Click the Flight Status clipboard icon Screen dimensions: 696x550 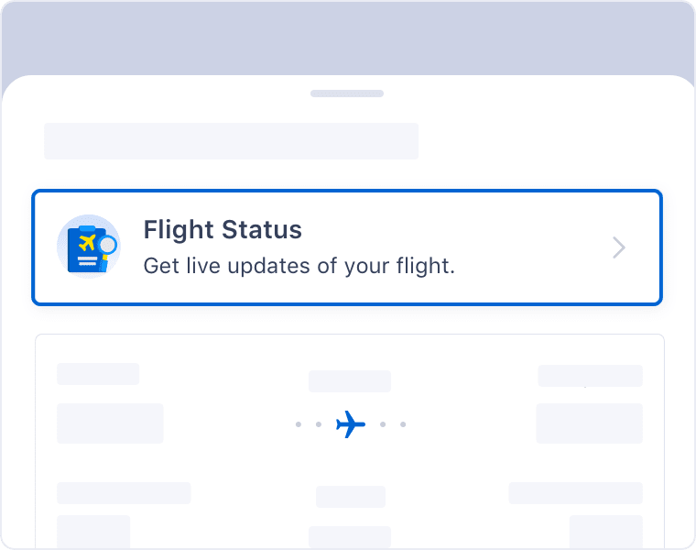click(89, 247)
